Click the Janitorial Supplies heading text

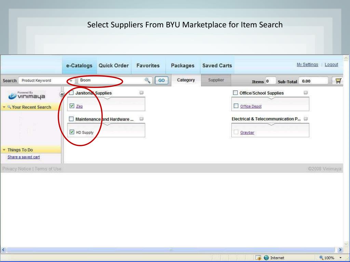click(94, 93)
